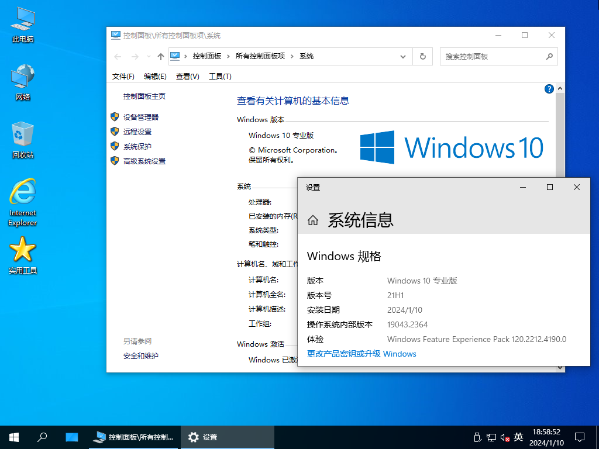
Task: Open 系统保护 link
Action: click(137, 146)
